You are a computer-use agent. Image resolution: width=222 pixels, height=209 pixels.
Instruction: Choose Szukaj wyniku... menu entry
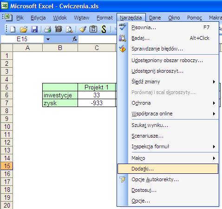pyautogui.click(x=150, y=125)
